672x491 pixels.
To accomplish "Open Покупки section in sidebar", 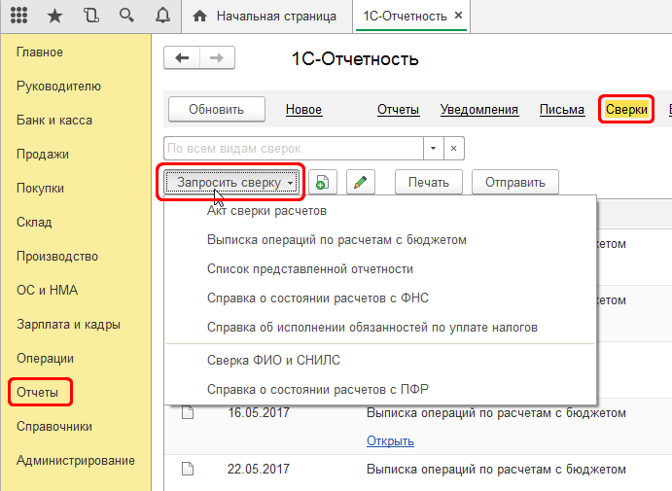I will [40, 189].
